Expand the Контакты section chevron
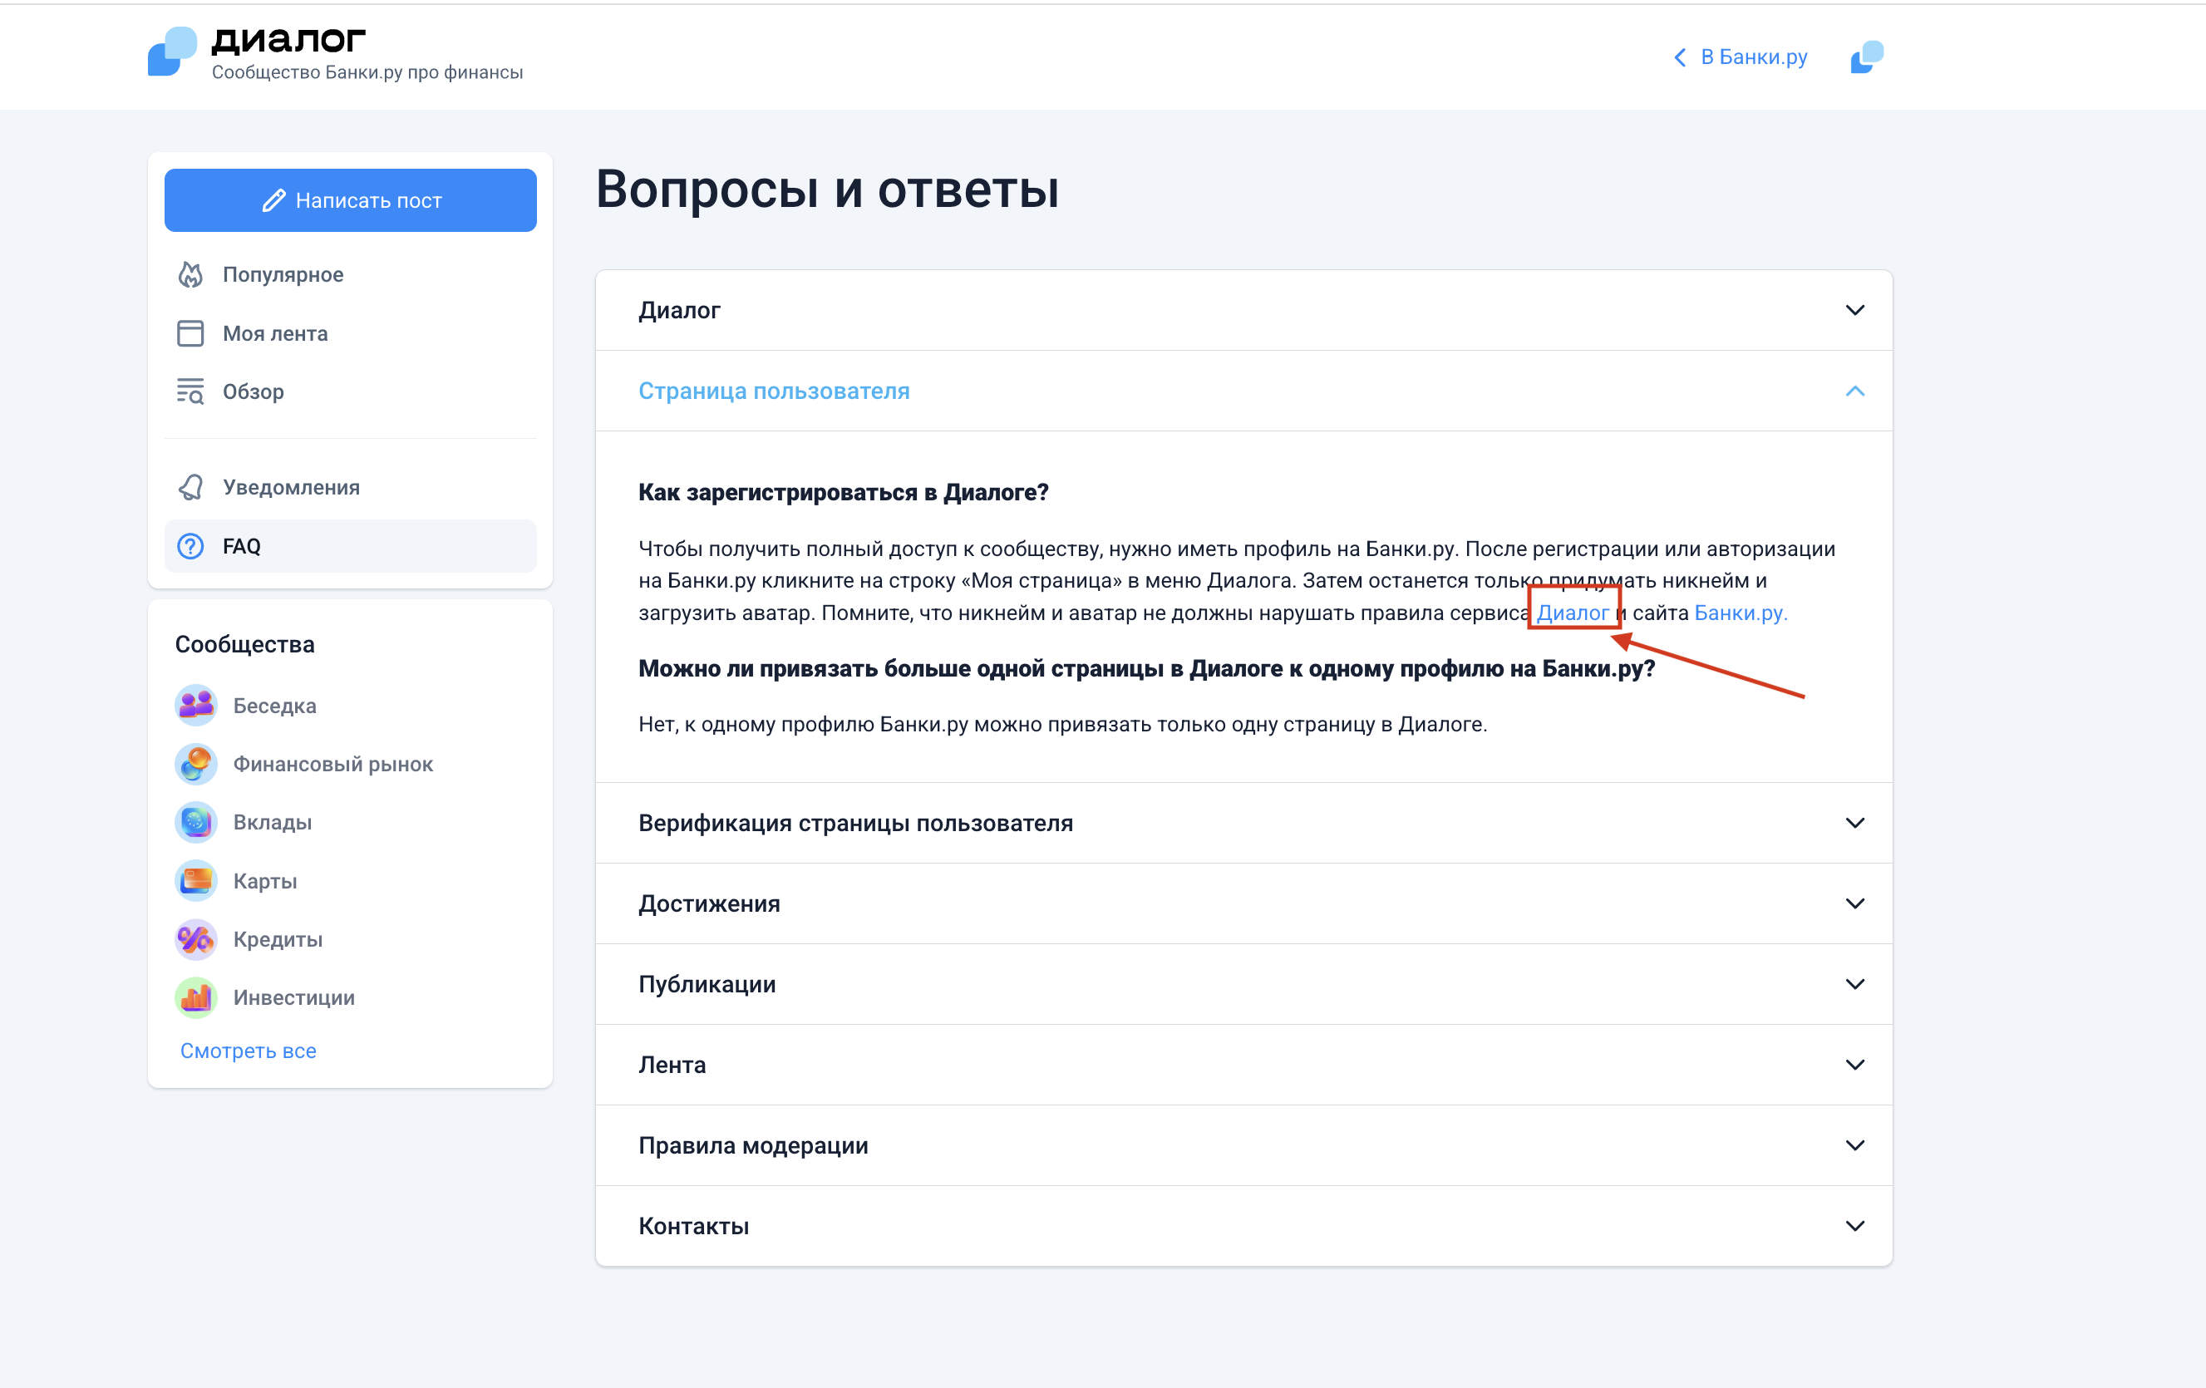Viewport: 2206px width, 1388px height. [x=1855, y=1226]
